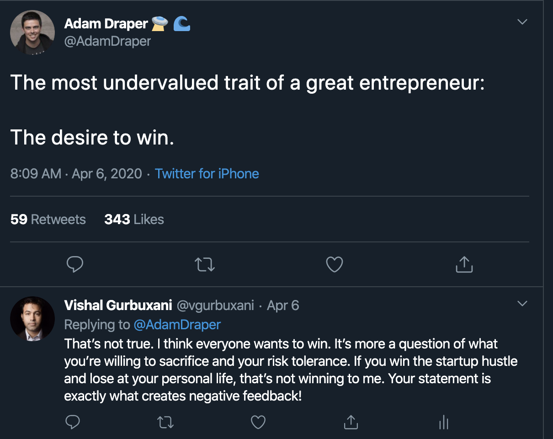
Task: View the 59 Retweets list
Action: coord(48,219)
